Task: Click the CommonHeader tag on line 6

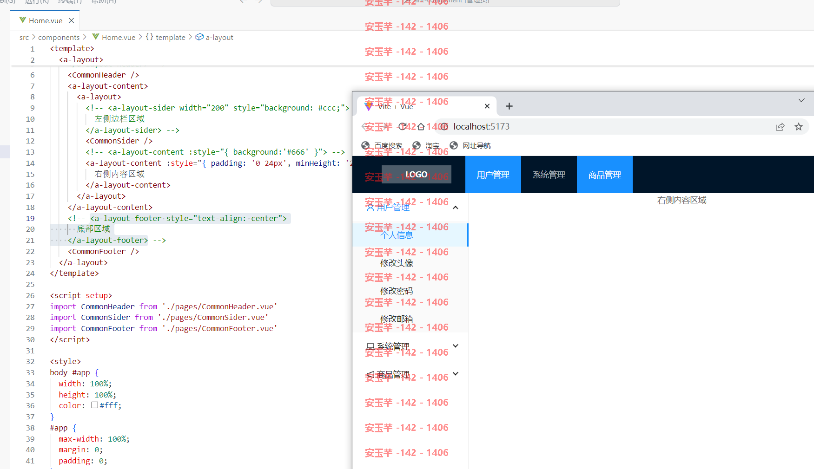Action: coord(103,75)
